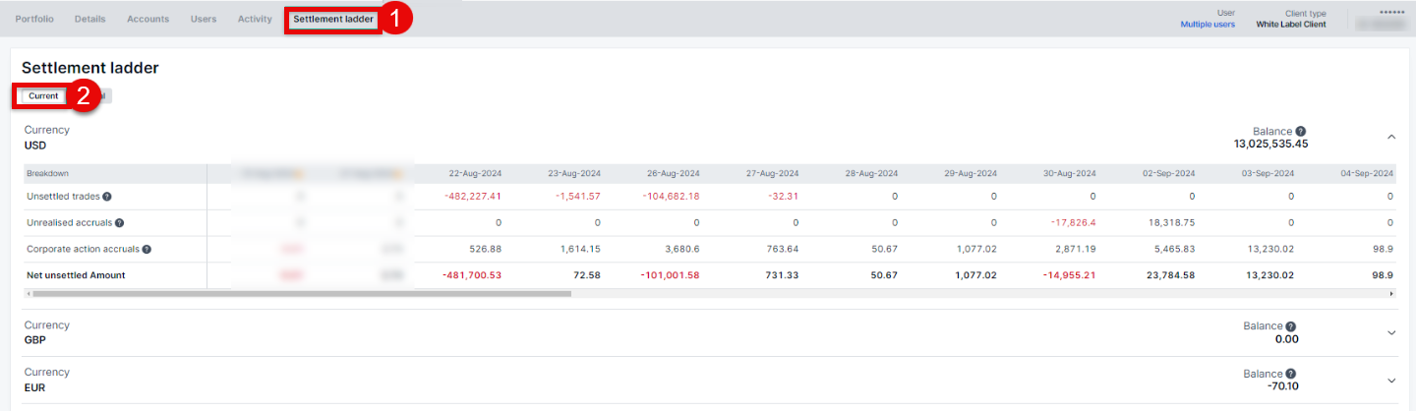The width and height of the screenshot is (1416, 411).
Task: Click the USD Balance info icon
Action: 1300,132
